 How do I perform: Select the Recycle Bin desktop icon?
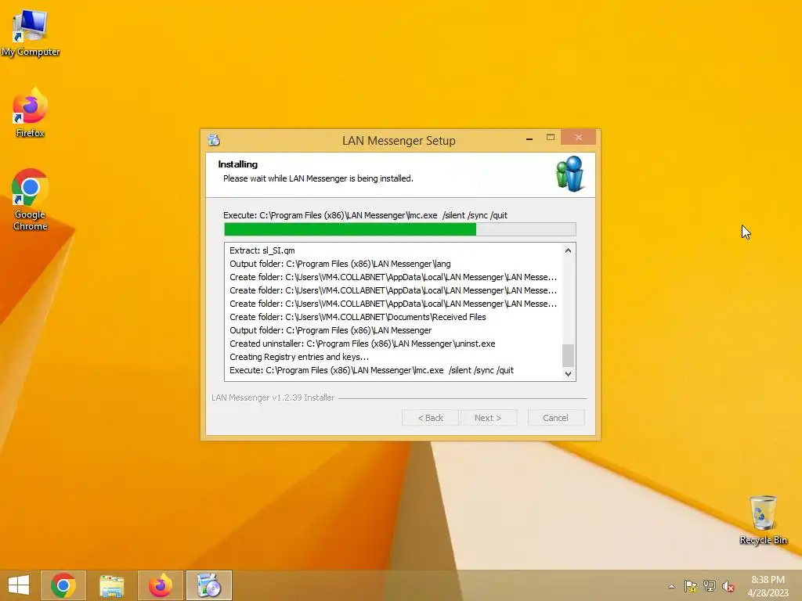763,520
